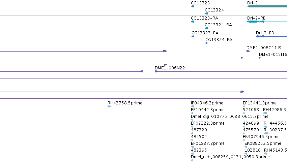Select the CG13324-RA transcript glyph

click(206, 28)
